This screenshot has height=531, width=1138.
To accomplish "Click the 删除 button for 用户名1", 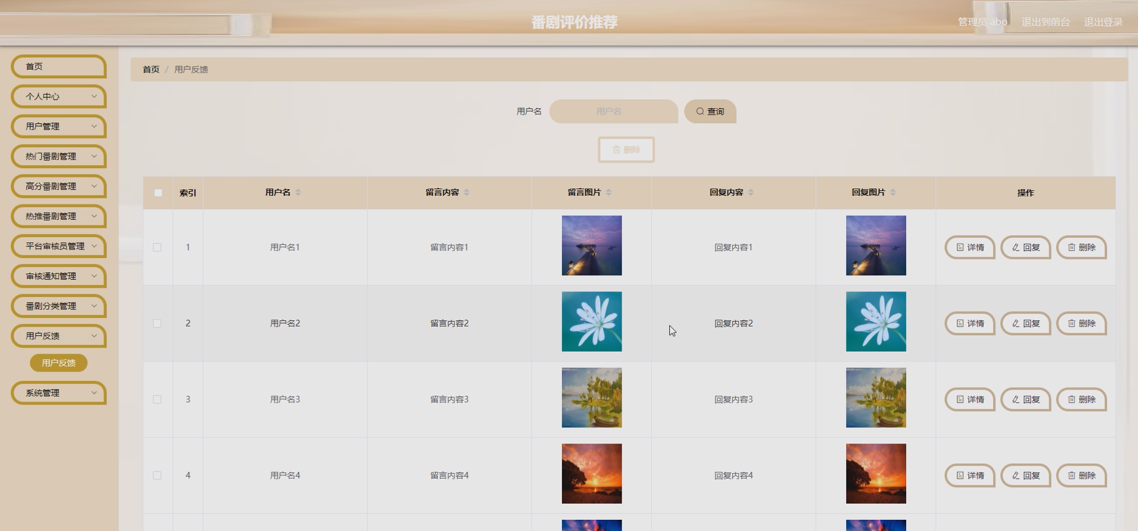I will coord(1081,247).
